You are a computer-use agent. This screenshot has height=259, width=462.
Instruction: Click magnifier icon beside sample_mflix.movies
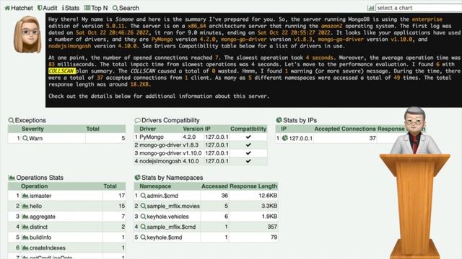pos(143,206)
